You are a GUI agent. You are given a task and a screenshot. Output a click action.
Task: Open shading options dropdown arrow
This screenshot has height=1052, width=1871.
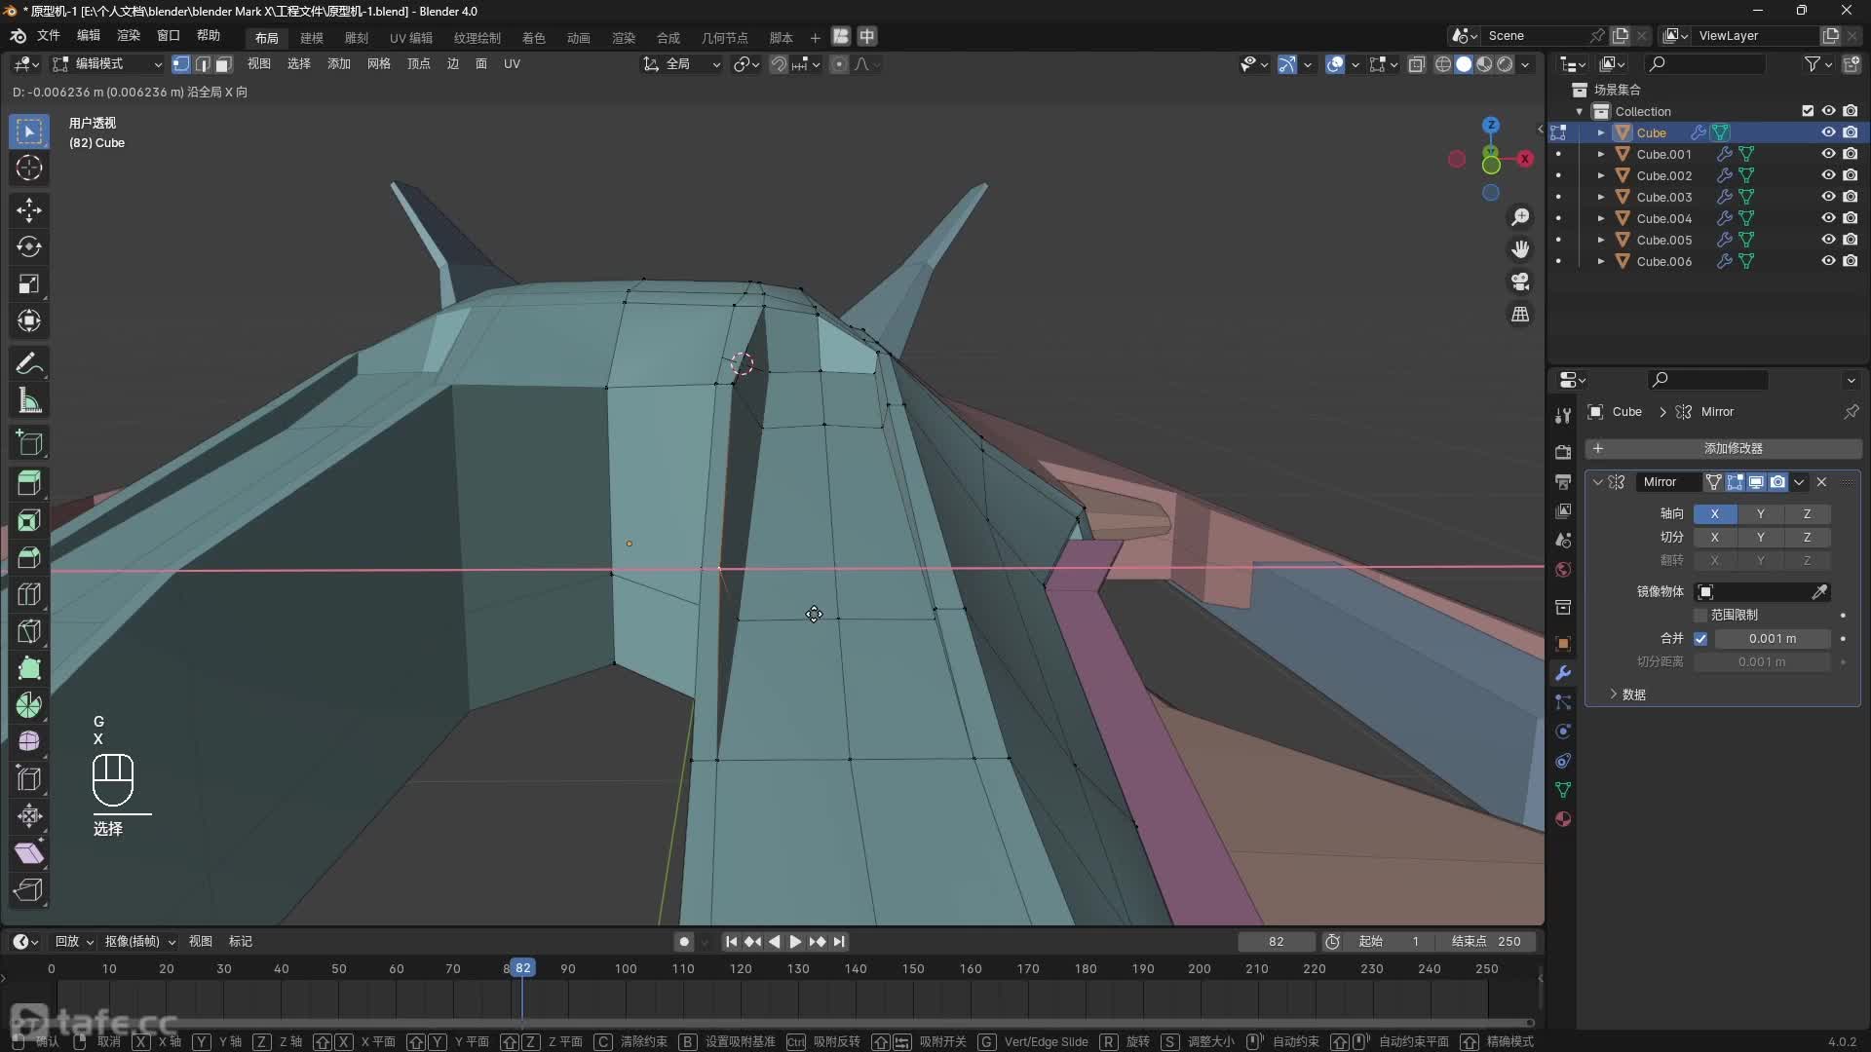(1525, 64)
